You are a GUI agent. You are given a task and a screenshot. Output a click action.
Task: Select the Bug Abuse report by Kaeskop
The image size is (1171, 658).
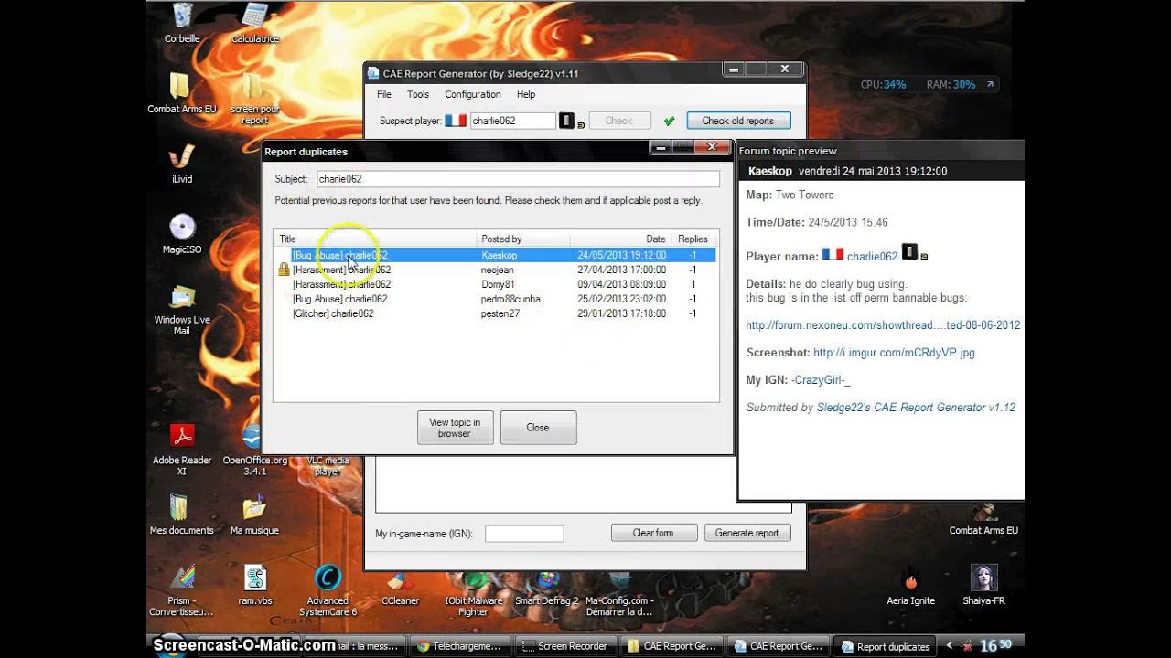pos(495,255)
